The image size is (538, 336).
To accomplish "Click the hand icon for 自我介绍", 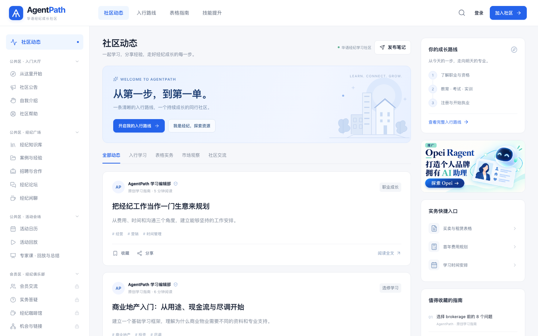I will 13,100.
